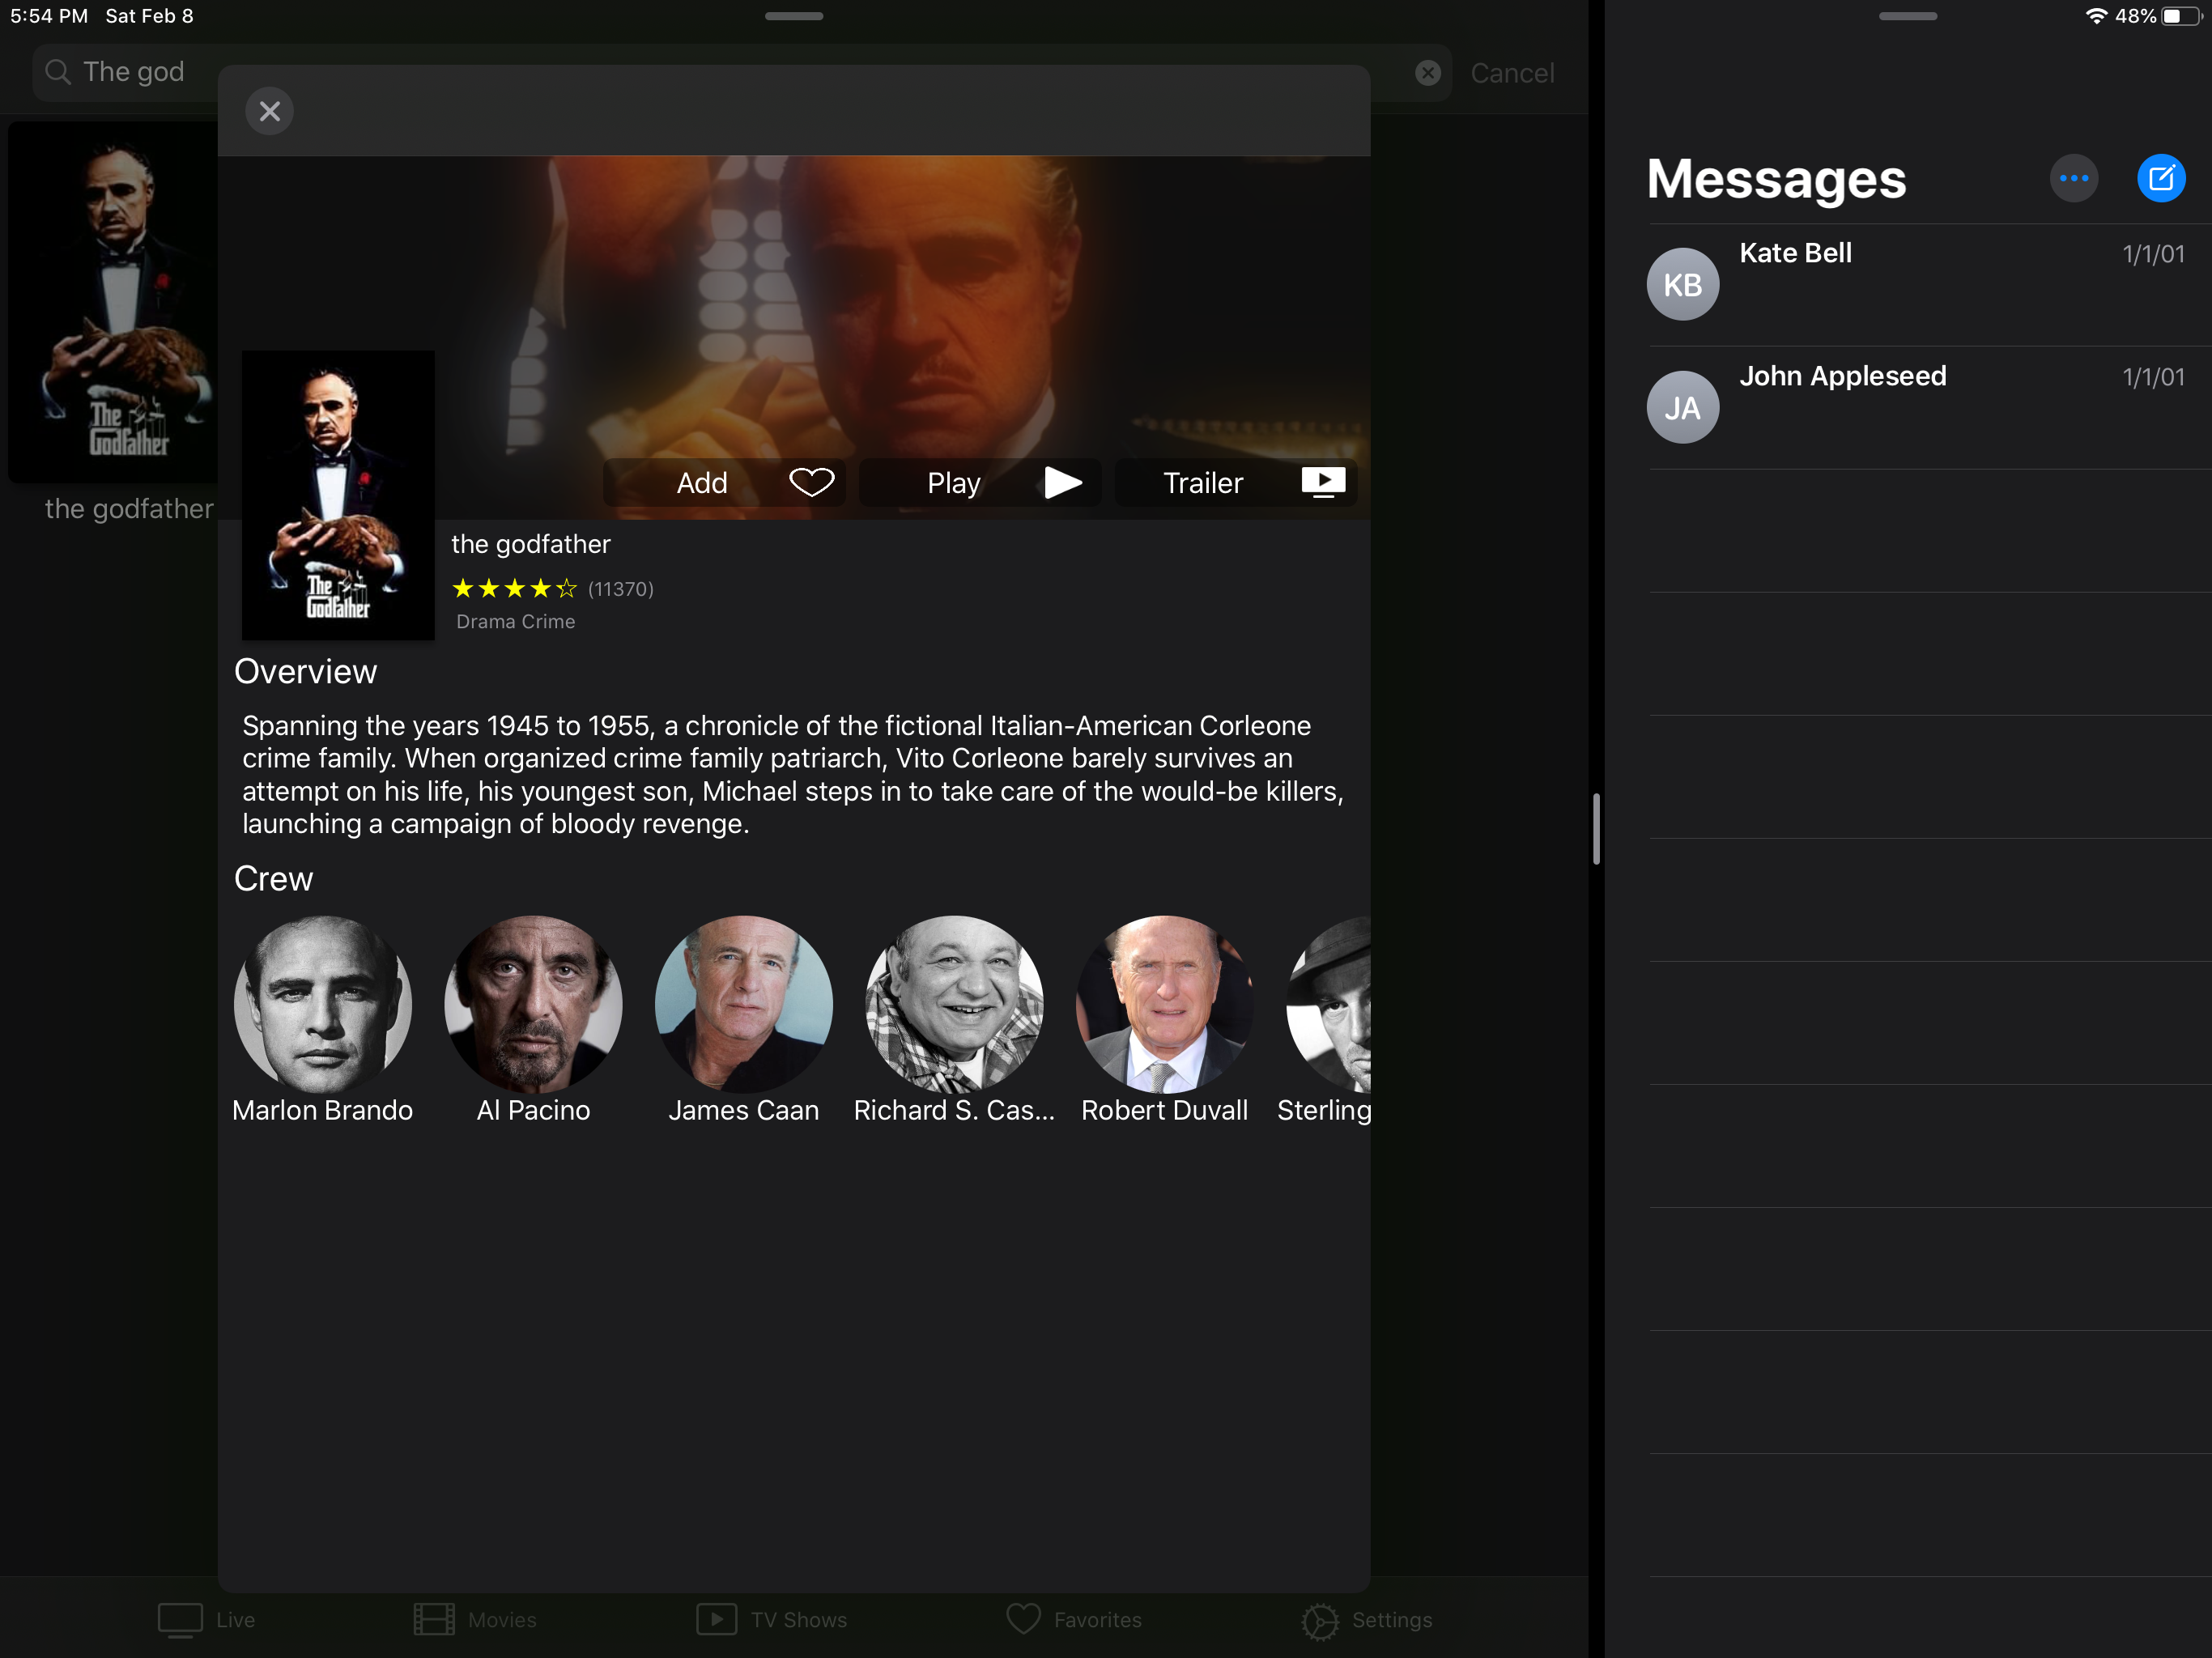Screen dimensions: 2212x1658
Task: Open the TV Shows tab
Action: point(771,1619)
